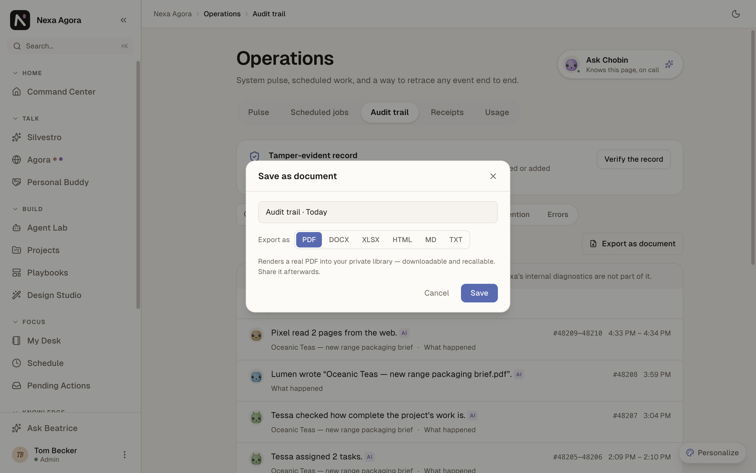Viewport: 756px width, 473px height.
Task: Click the Nexa Agora logo icon
Action: point(20,20)
